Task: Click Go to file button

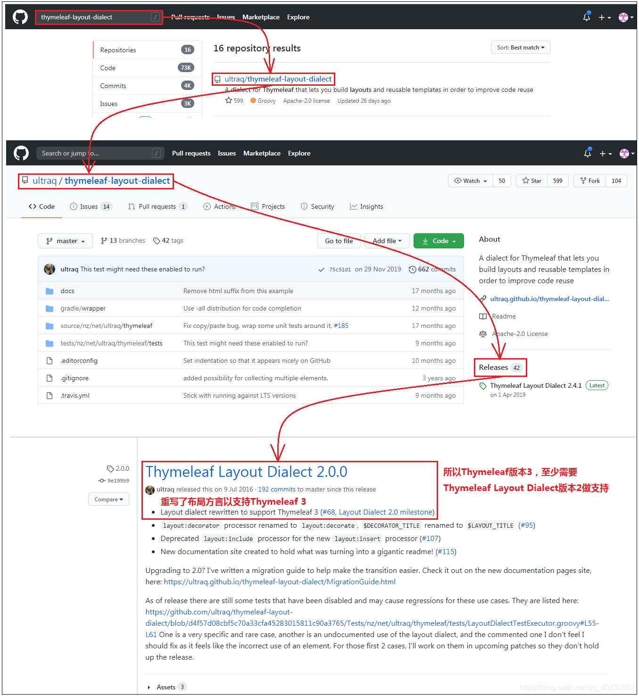Action: (x=339, y=241)
